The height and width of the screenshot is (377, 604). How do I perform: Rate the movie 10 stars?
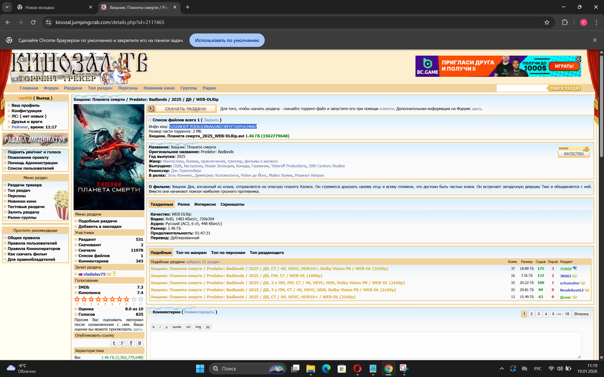pyautogui.click(x=140, y=299)
